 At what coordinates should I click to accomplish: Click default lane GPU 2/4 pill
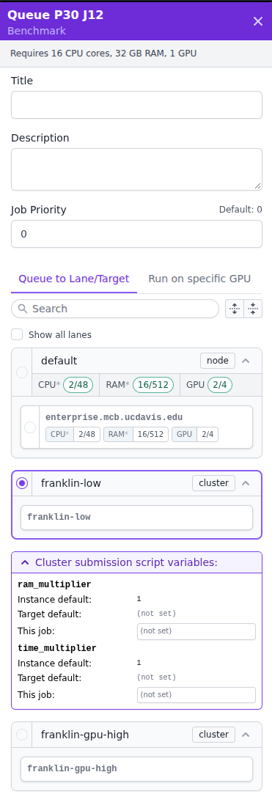click(220, 385)
